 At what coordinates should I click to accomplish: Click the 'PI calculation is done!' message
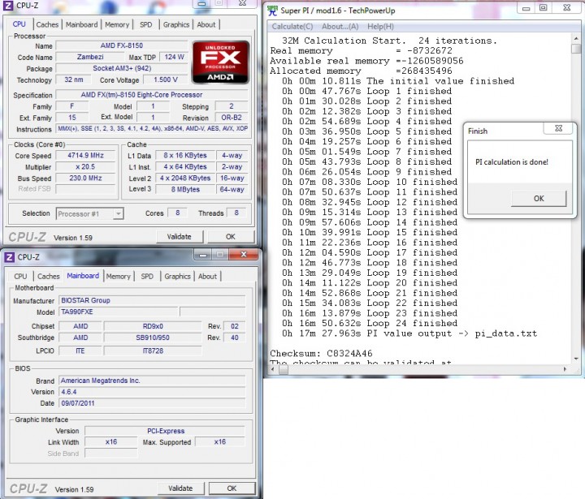tap(512, 162)
